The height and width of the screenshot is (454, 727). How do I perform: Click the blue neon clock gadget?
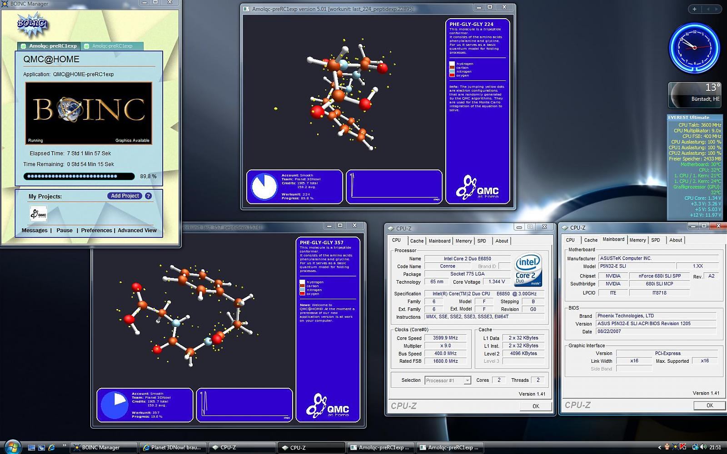pos(694,48)
